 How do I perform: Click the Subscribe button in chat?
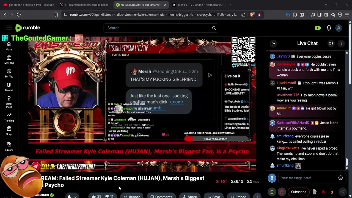299,192
